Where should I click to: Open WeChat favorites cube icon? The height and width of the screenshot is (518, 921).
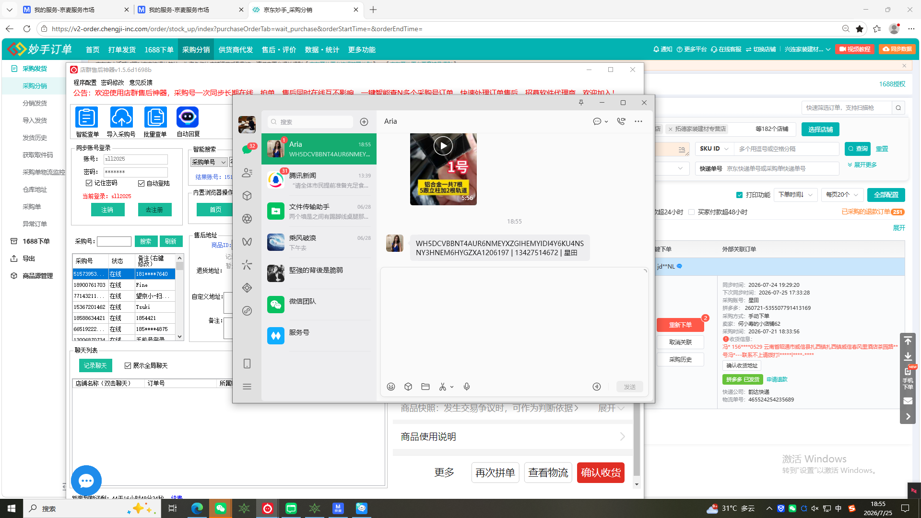click(247, 196)
